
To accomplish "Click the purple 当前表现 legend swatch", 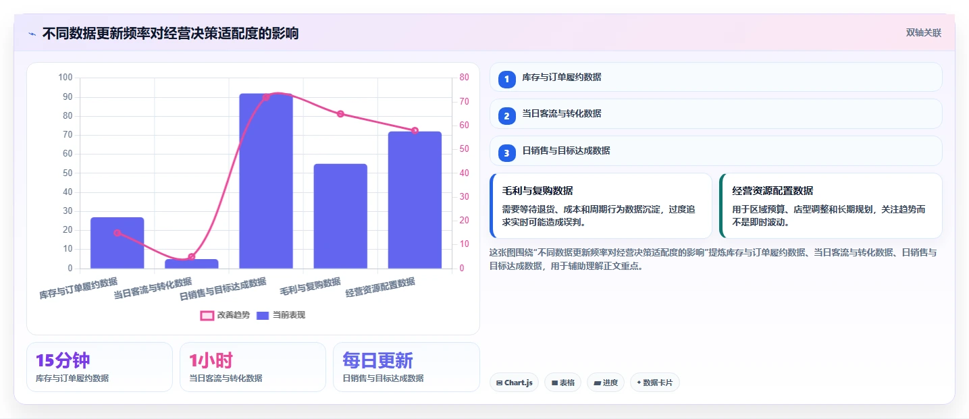I will [263, 316].
